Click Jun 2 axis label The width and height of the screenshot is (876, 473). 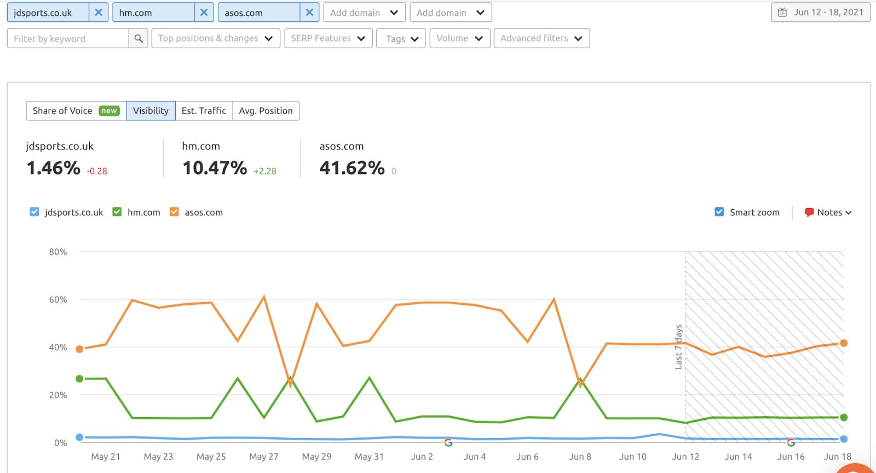pyautogui.click(x=422, y=457)
